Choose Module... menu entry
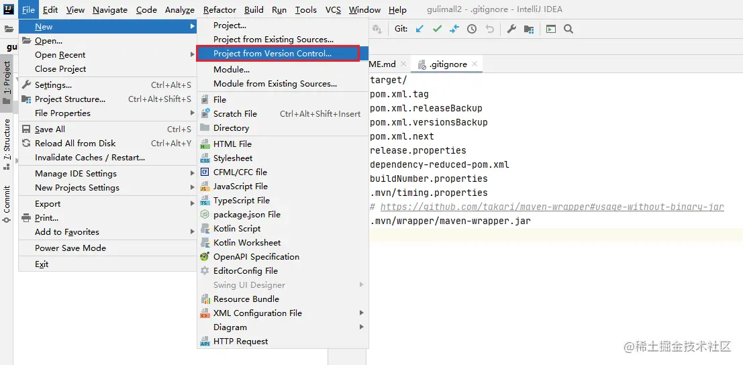The height and width of the screenshot is (365, 743). pos(283,70)
